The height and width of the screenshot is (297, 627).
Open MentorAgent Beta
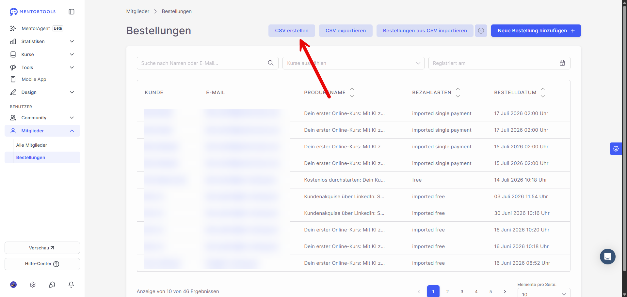(x=42, y=28)
